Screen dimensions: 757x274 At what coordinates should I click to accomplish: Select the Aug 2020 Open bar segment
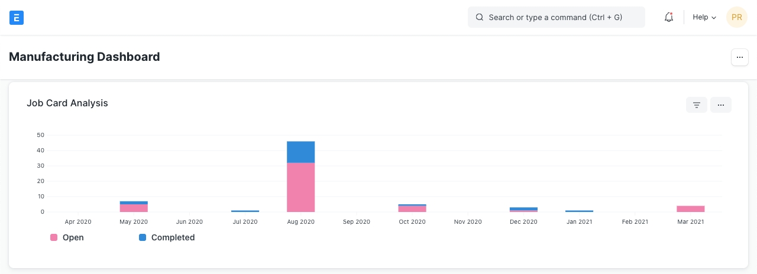click(300, 187)
